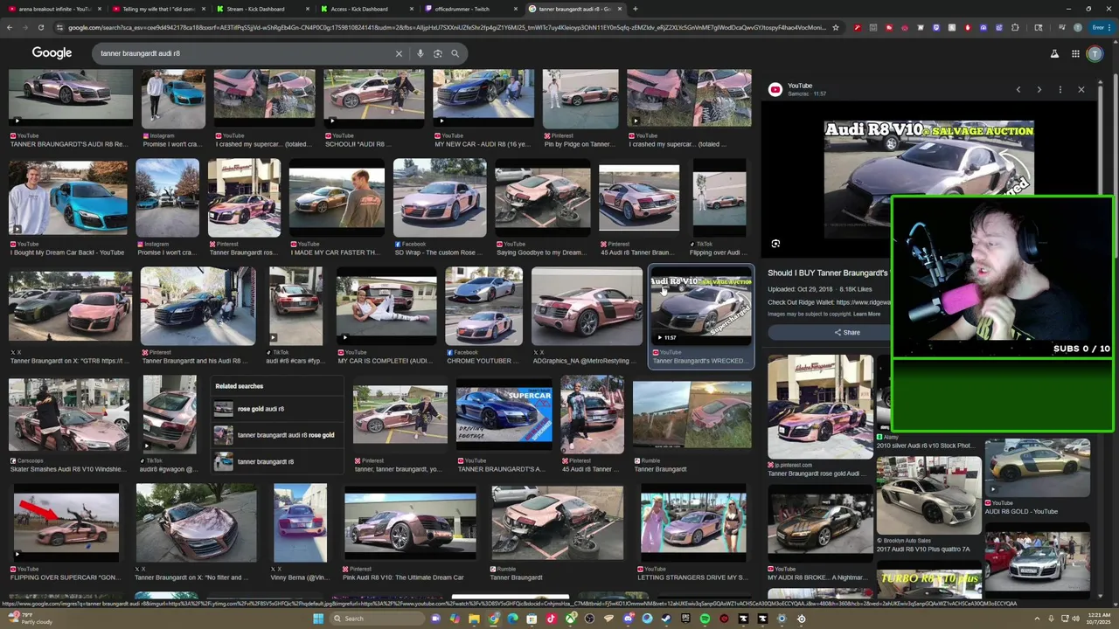Open Xbox app from taskbar
The width and height of the screenshot is (1119, 629).
[571, 619]
